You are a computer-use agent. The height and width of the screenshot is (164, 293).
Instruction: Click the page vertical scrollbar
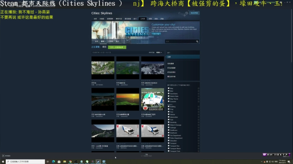click(292, 35)
